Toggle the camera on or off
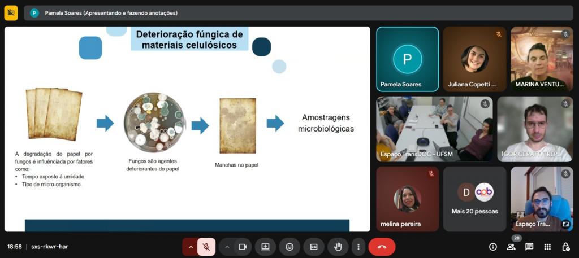 243,247
